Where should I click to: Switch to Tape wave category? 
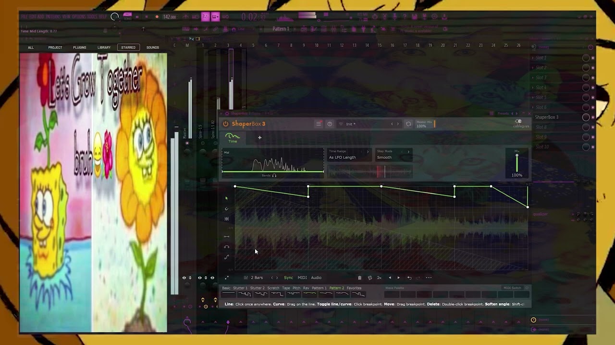[x=286, y=288]
